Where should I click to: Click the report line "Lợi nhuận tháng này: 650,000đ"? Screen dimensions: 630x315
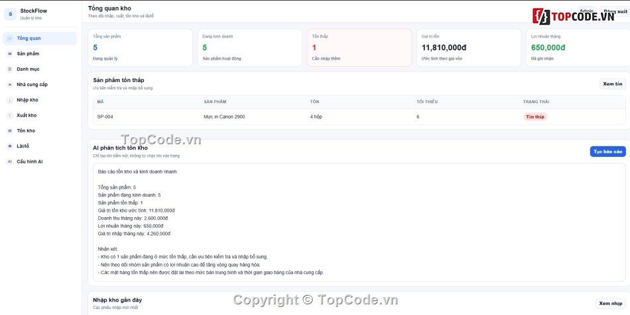coord(131,226)
